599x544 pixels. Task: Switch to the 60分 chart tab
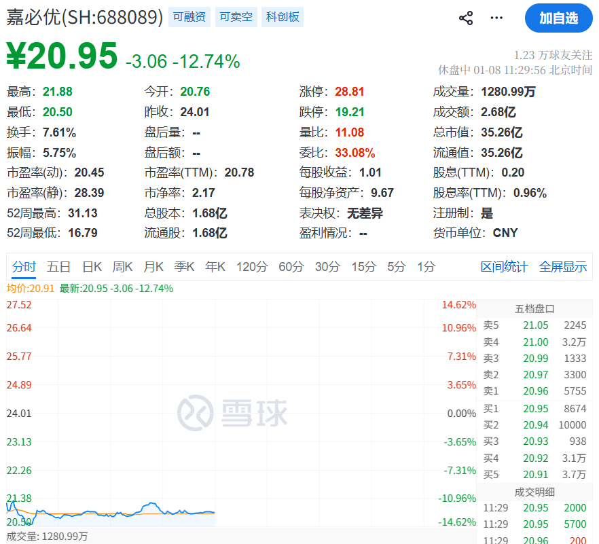(291, 267)
